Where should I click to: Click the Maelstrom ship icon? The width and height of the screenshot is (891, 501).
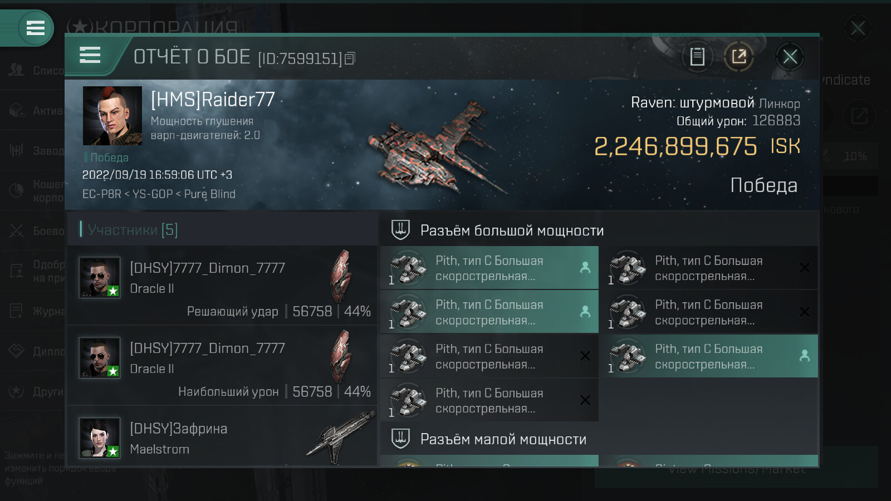click(x=341, y=437)
